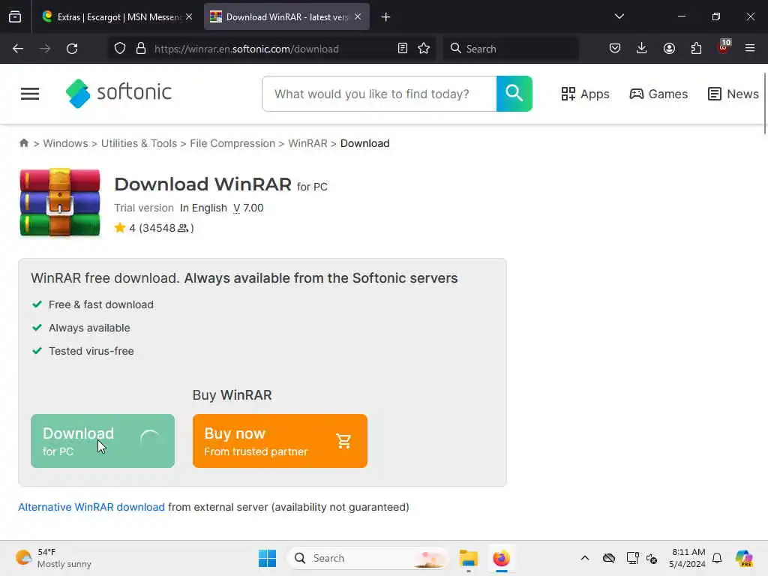Image resolution: width=768 pixels, height=576 pixels.
Task: Open the ad blocker extension with badge 10
Action: point(724,47)
